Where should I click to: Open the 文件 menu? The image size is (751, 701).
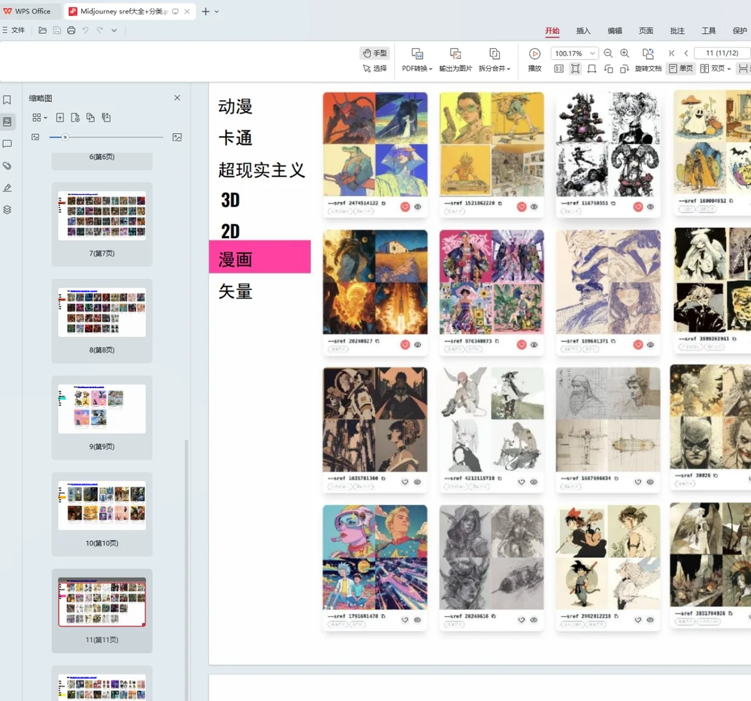(x=14, y=31)
